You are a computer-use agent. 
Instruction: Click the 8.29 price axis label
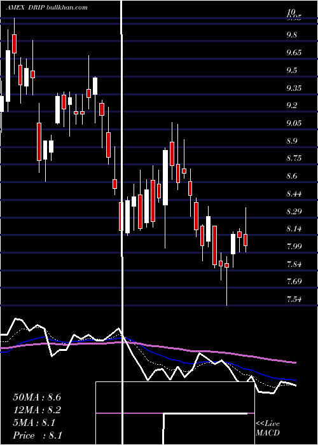(294, 212)
